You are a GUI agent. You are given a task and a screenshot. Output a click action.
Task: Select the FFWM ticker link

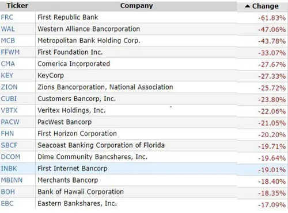coord(10,52)
